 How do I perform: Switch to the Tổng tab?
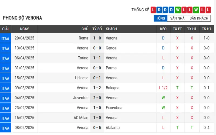coord(160,18)
